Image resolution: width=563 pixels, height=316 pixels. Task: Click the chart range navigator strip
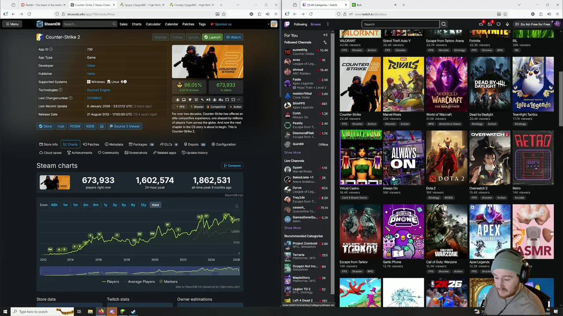tap(140, 272)
